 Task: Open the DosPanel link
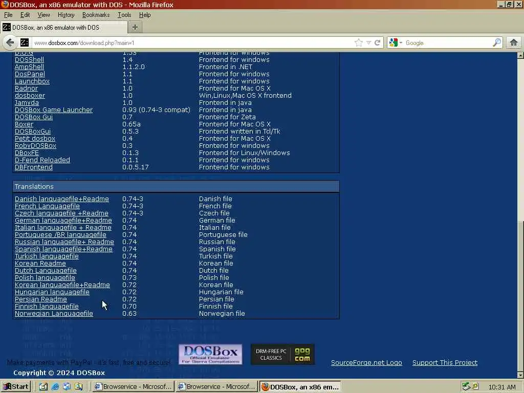click(x=30, y=74)
